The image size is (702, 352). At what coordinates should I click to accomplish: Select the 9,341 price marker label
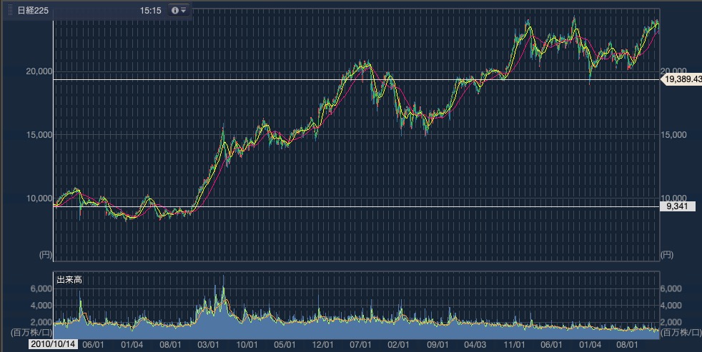pyautogui.click(x=676, y=206)
